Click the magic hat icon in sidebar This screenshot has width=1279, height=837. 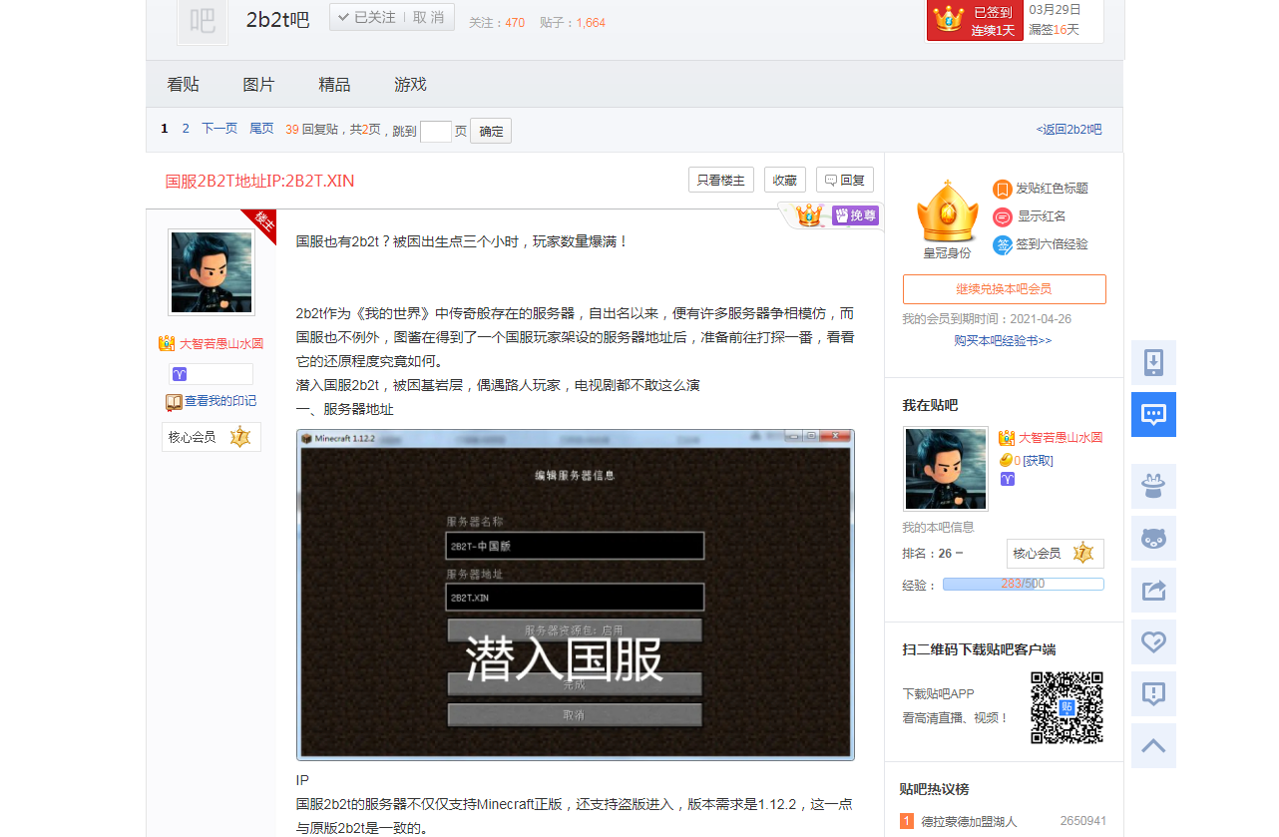[1153, 486]
